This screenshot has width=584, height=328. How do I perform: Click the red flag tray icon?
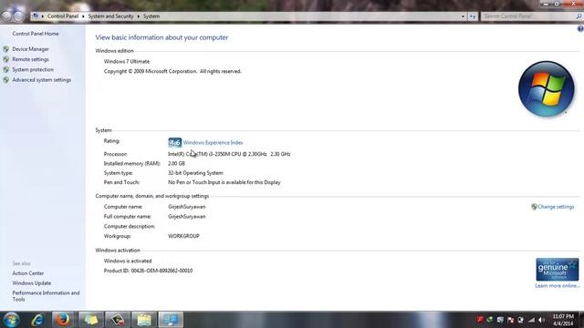[480, 320]
